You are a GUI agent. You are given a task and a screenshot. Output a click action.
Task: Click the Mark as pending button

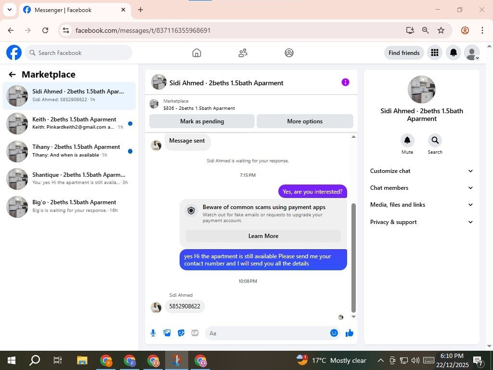202,121
